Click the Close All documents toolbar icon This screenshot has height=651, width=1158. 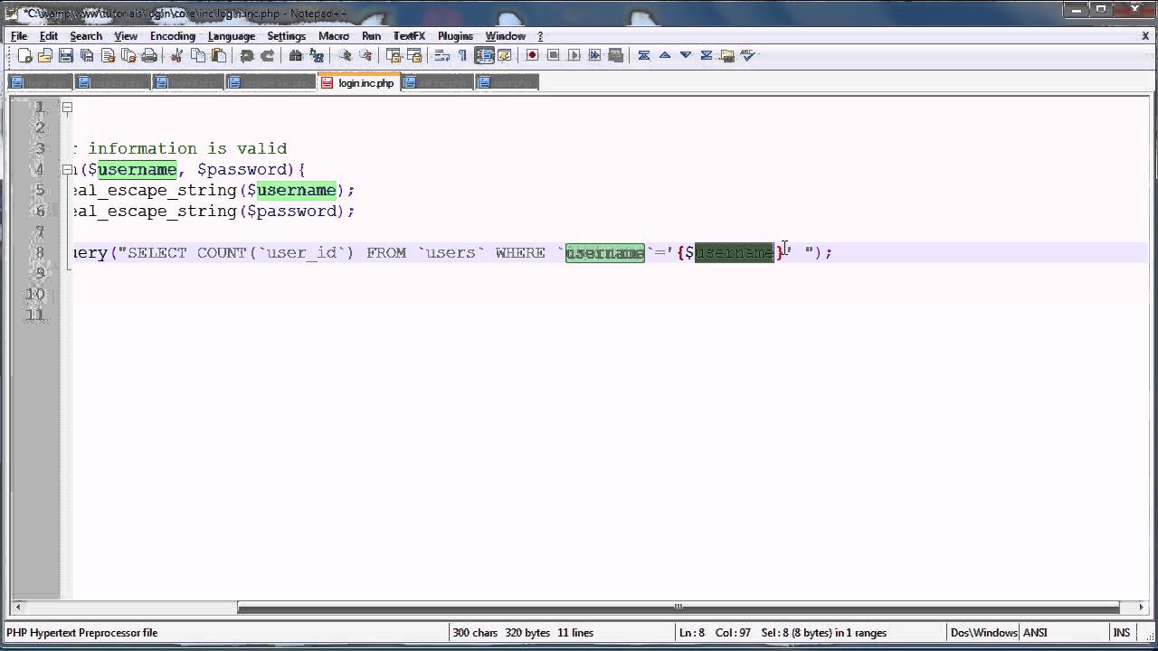(x=128, y=55)
